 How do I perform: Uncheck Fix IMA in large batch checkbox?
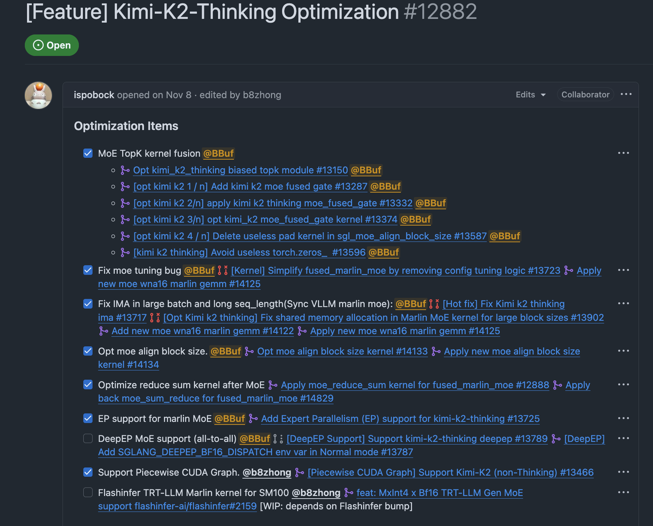pyautogui.click(x=88, y=304)
